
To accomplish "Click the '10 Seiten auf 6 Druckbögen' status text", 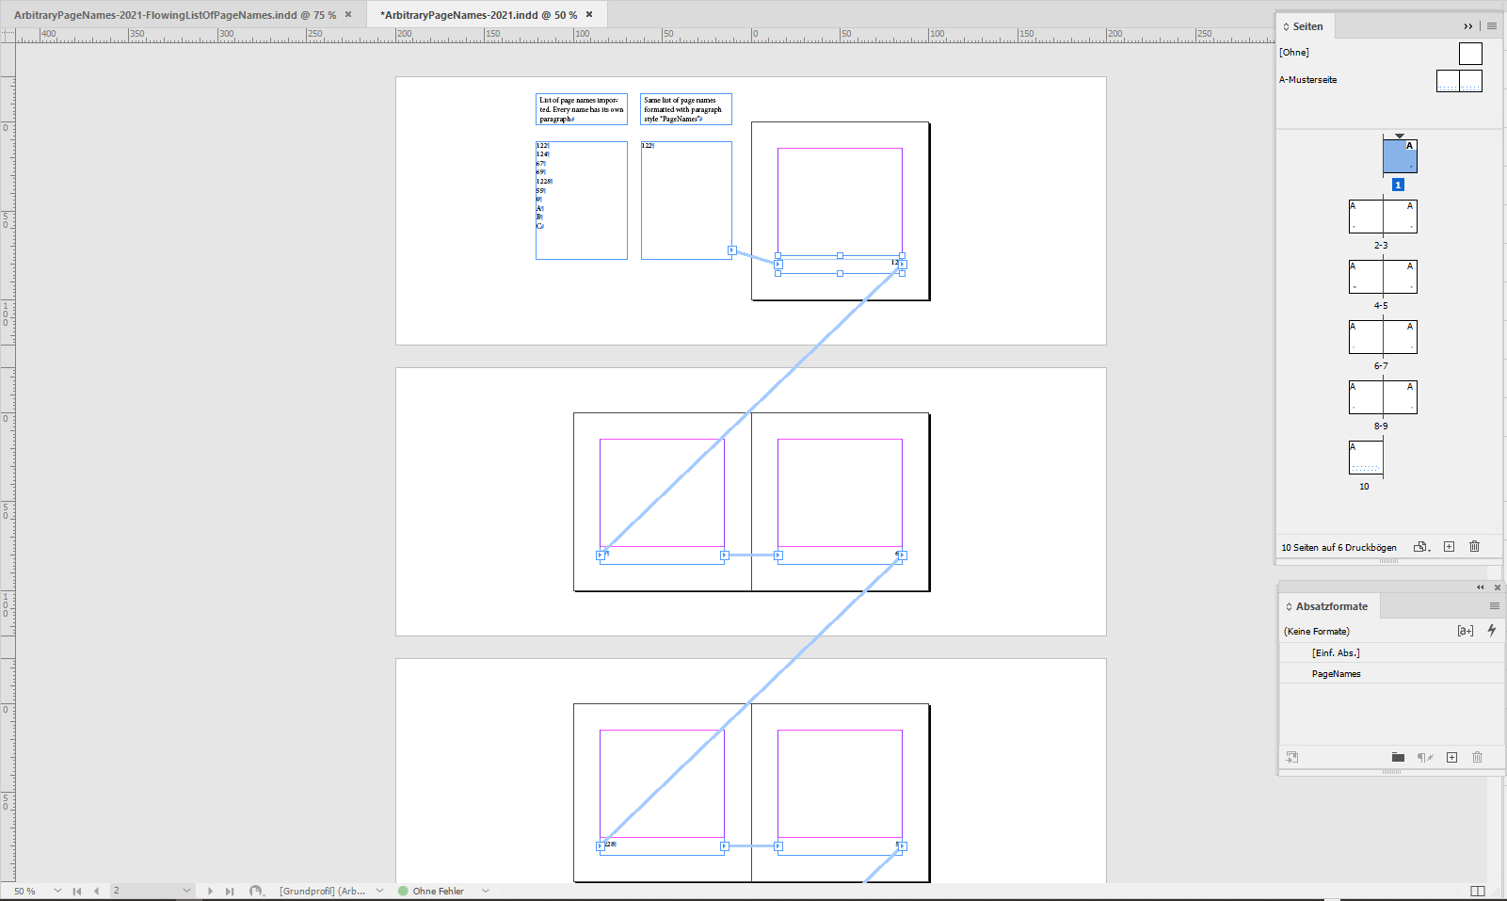I will pyautogui.click(x=1339, y=548).
